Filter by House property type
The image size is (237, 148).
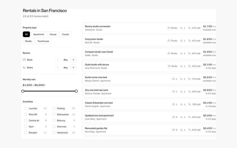point(53,34)
